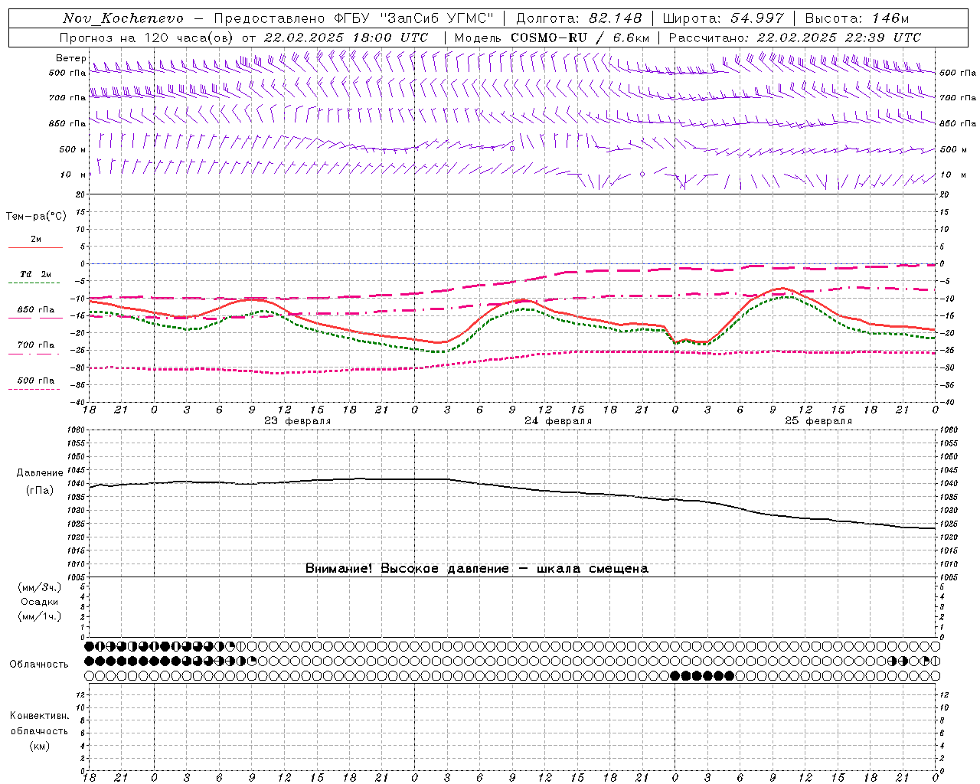Click the Конвективн. label
The height and width of the screenshot is (784, 980).
(x=40, y=716)
